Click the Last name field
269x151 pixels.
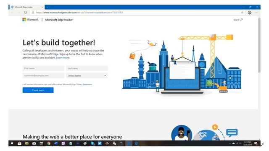point(87,68)
